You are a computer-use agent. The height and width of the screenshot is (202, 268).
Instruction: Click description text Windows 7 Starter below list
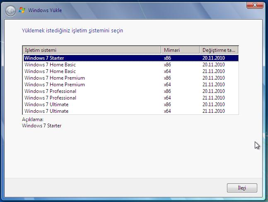42,126
